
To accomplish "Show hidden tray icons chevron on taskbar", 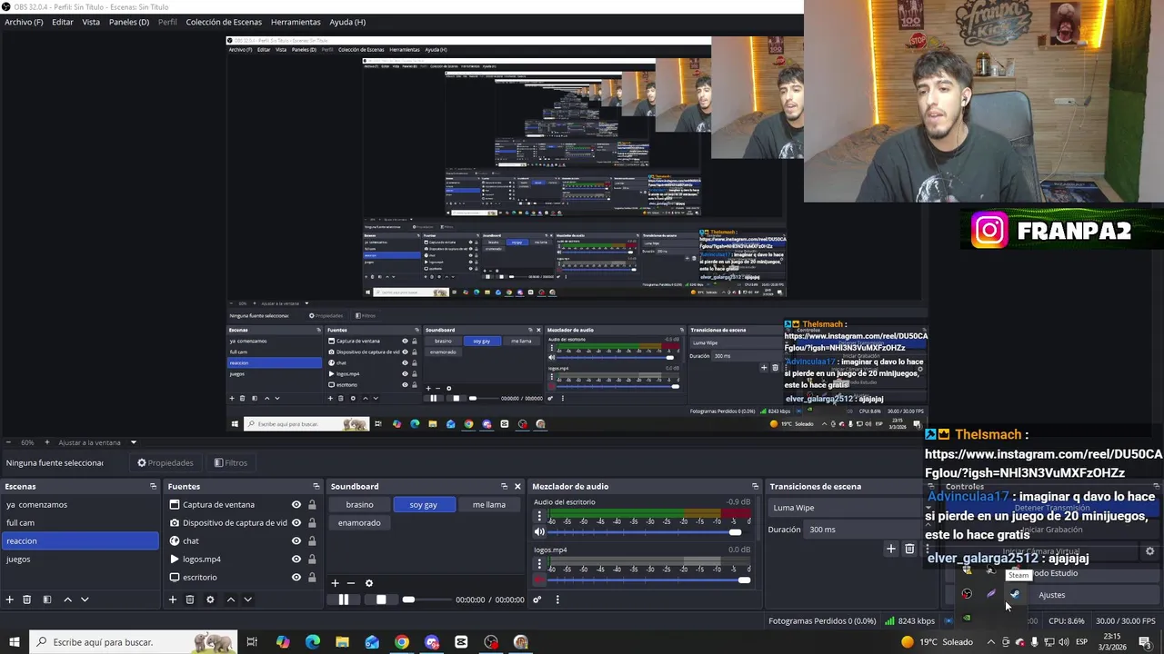I will (991, 642).
